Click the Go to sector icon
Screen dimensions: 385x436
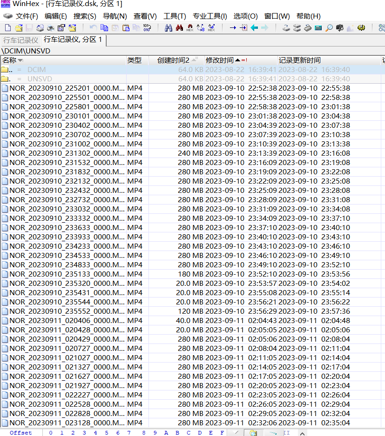pos(243,28)
